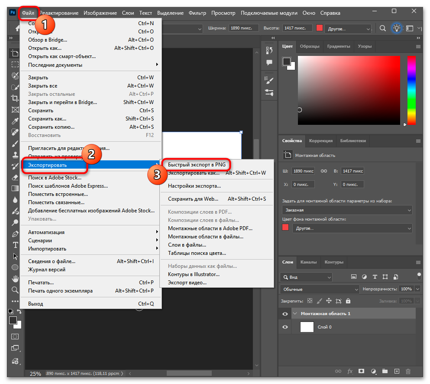Select the Eyedropper tool

pyautogui.click(x=15, y=120)
